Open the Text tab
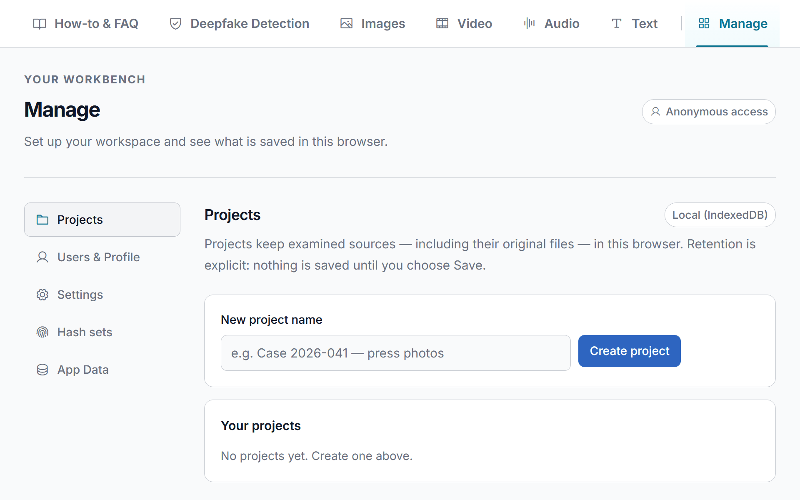Image resolution: width=800 pixels, height=500 pixels. (x=634, y=23)
